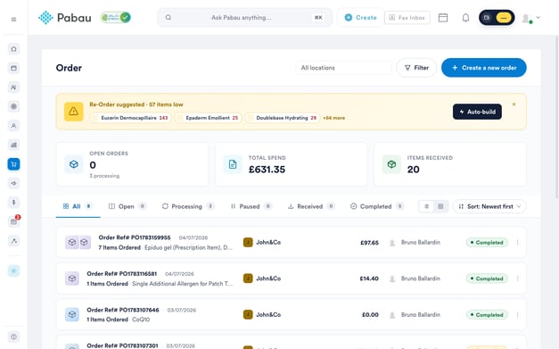Open the Fax Inbox
Viewport: 559px width, 349px height.
tap(407, 18)
